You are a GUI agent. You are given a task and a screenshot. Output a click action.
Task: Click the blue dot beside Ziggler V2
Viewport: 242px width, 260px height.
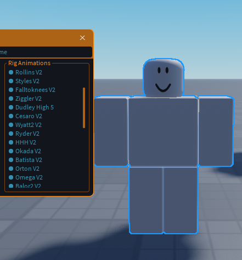click(11, 99)
